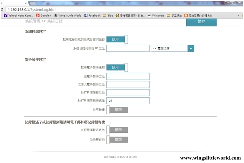Open Wing's Little World bookmark

coord(67,16)
